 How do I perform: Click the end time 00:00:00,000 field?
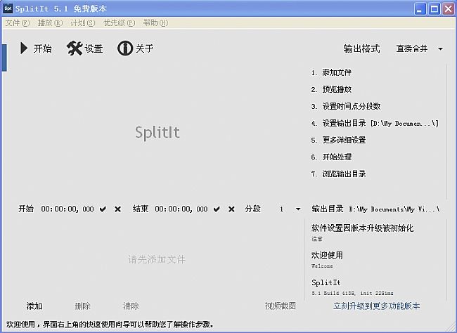[181, 209]
